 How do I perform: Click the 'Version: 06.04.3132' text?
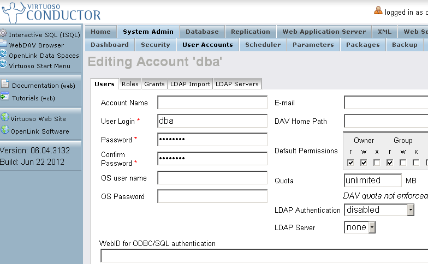[x=35, y=151]
